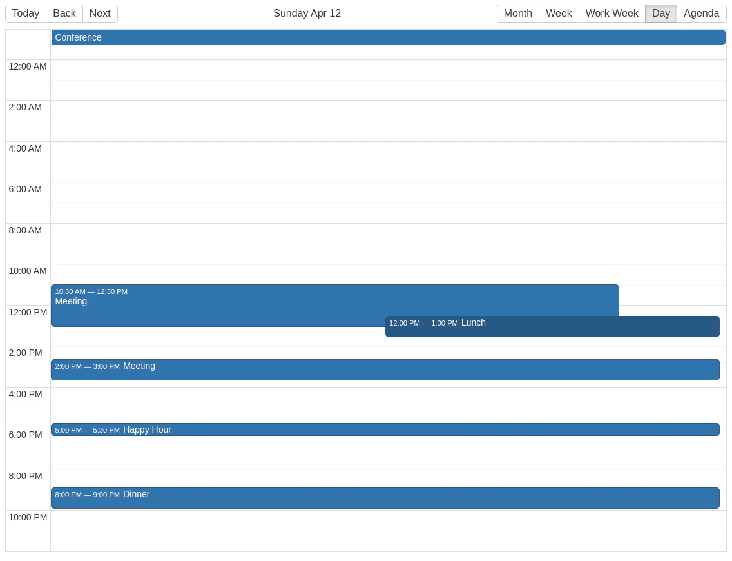Click the Today button
Image resolution: width=732 pixels, height=561 pixels.
pyautogui.click(x=26, y=13)
